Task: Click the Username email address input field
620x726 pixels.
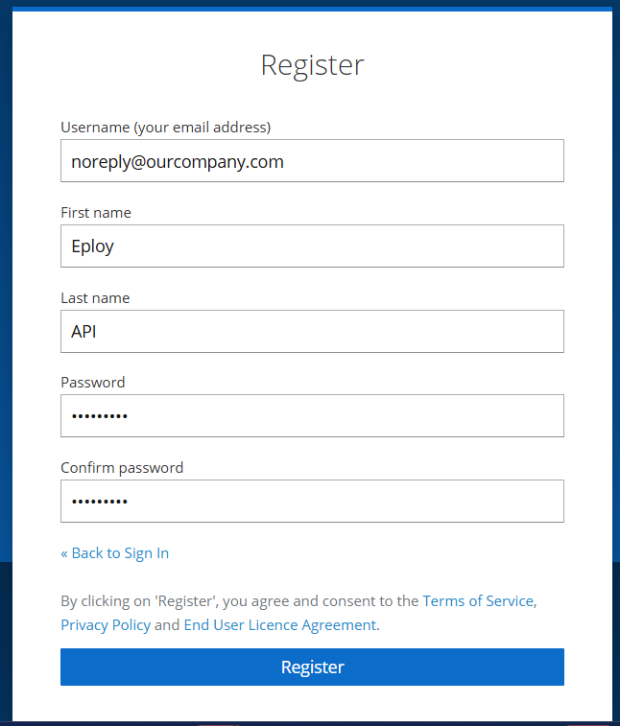Action: pyautogui.click(x=312, y=161)
